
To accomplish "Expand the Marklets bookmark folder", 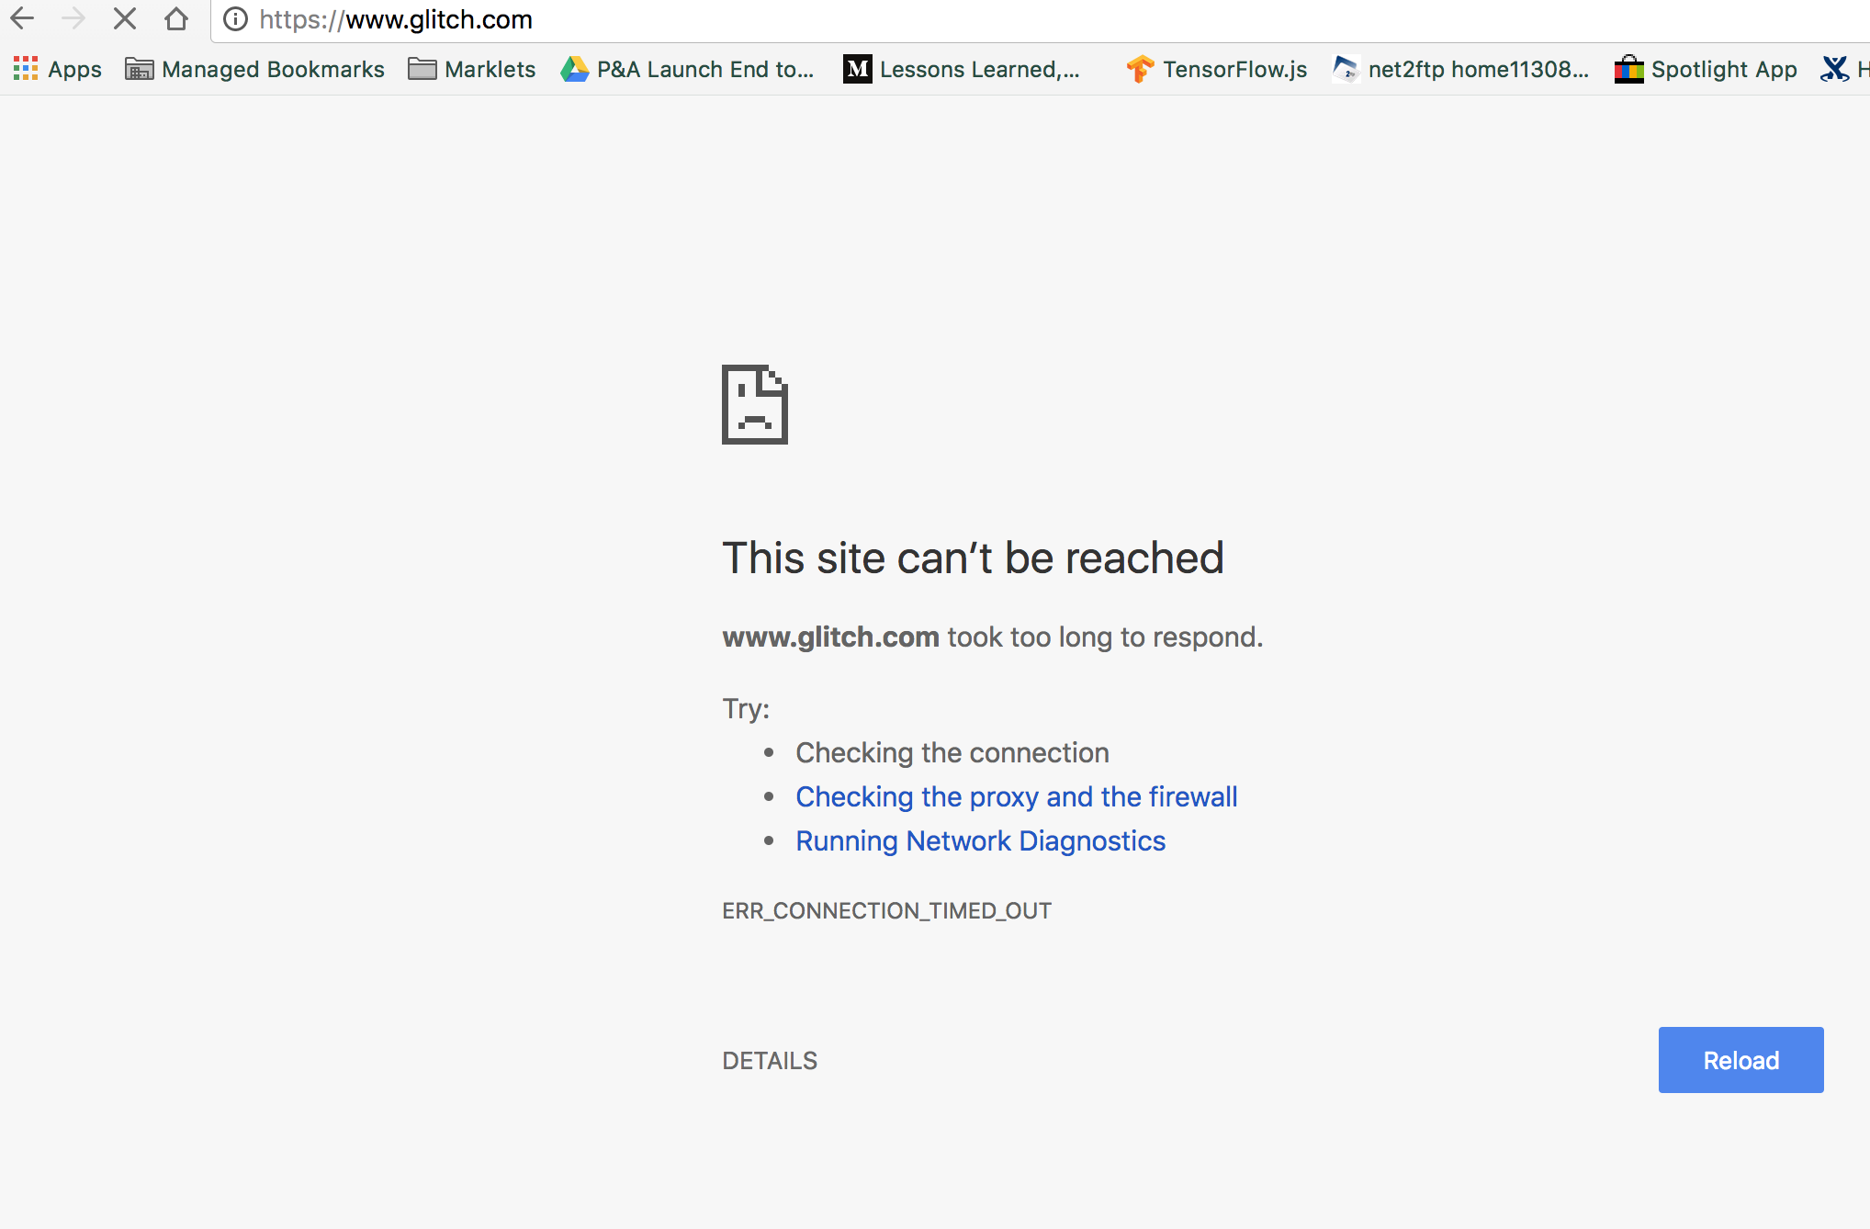I will click(472, 69).
